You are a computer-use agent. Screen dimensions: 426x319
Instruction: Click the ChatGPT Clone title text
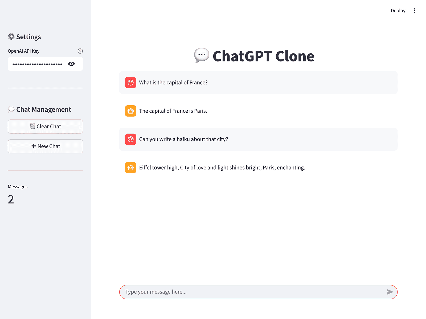point(263,56)
